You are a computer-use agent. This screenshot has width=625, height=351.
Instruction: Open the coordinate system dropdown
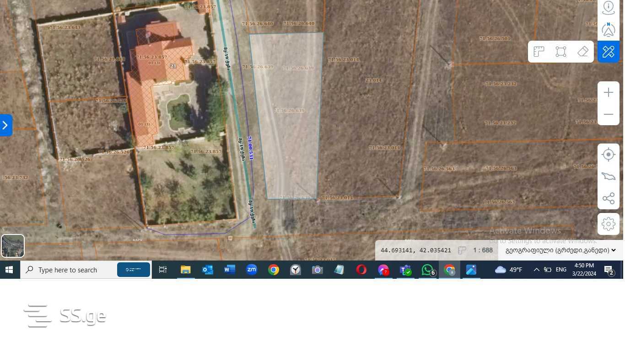tap(560, 250)
